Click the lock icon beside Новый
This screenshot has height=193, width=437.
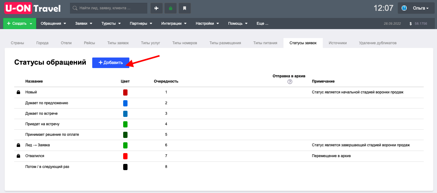[18, 92]
